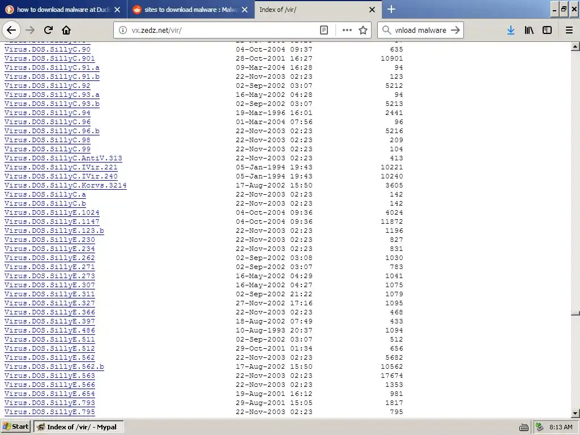Open Virus.DOS.SillyC.AntiV.313 link
Screen dimensions: 580x435
pyautogui.click(x=63, y=158)
